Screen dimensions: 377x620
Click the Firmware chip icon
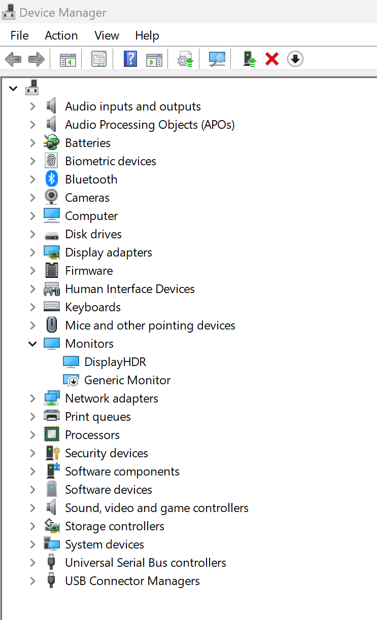[x=52, y=270]
